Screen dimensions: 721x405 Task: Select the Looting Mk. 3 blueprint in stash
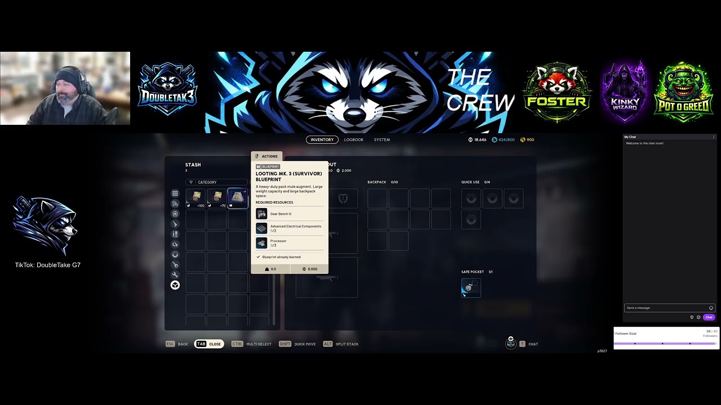[x=238, y=198]
